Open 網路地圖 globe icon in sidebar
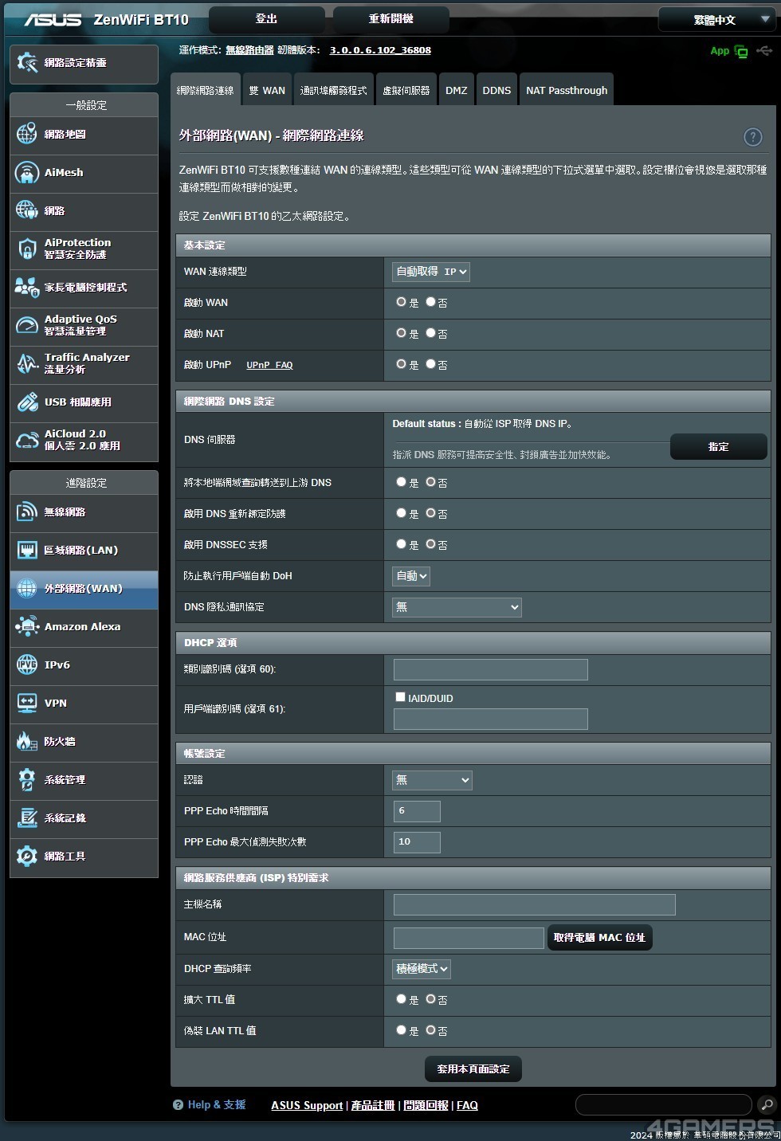 pos(27,134)
